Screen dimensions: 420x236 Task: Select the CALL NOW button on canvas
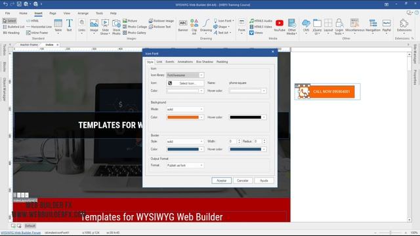coord(331,92)
